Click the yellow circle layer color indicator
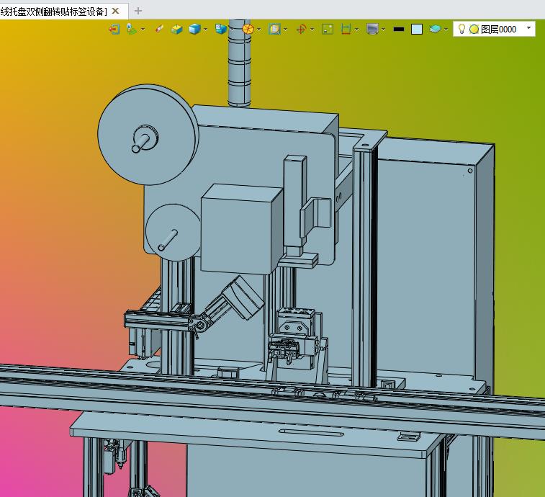This screenshot has height=497, width=545. point(474,30)
